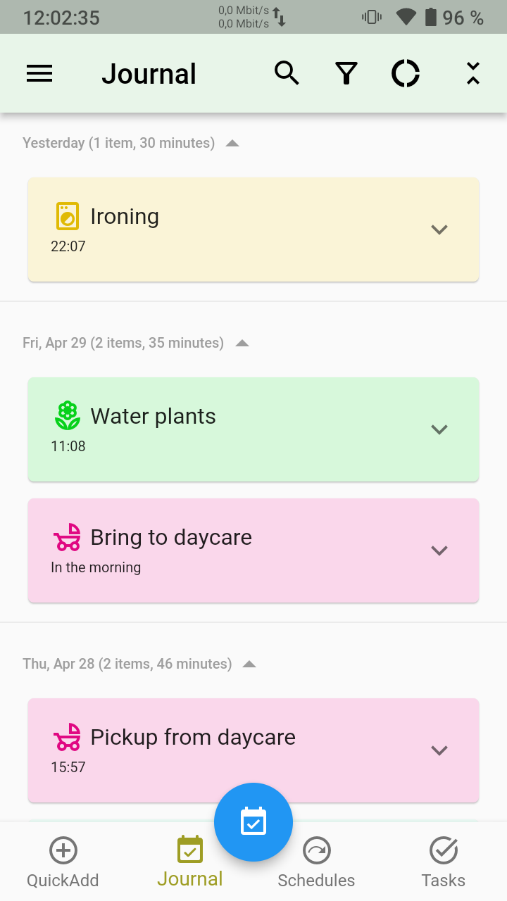Viewport: 507px width, 901px height.
Task: Switch to the QuickAdd tab
Action: 63,862
